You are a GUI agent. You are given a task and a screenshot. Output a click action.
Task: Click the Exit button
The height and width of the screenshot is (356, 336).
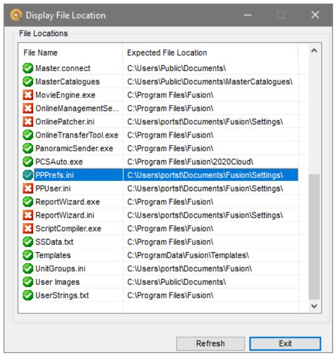285,344
